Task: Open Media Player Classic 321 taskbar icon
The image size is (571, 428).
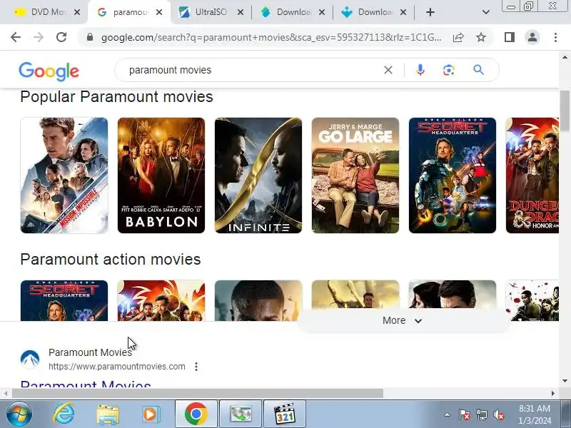Action: click(x=284, y=414)
